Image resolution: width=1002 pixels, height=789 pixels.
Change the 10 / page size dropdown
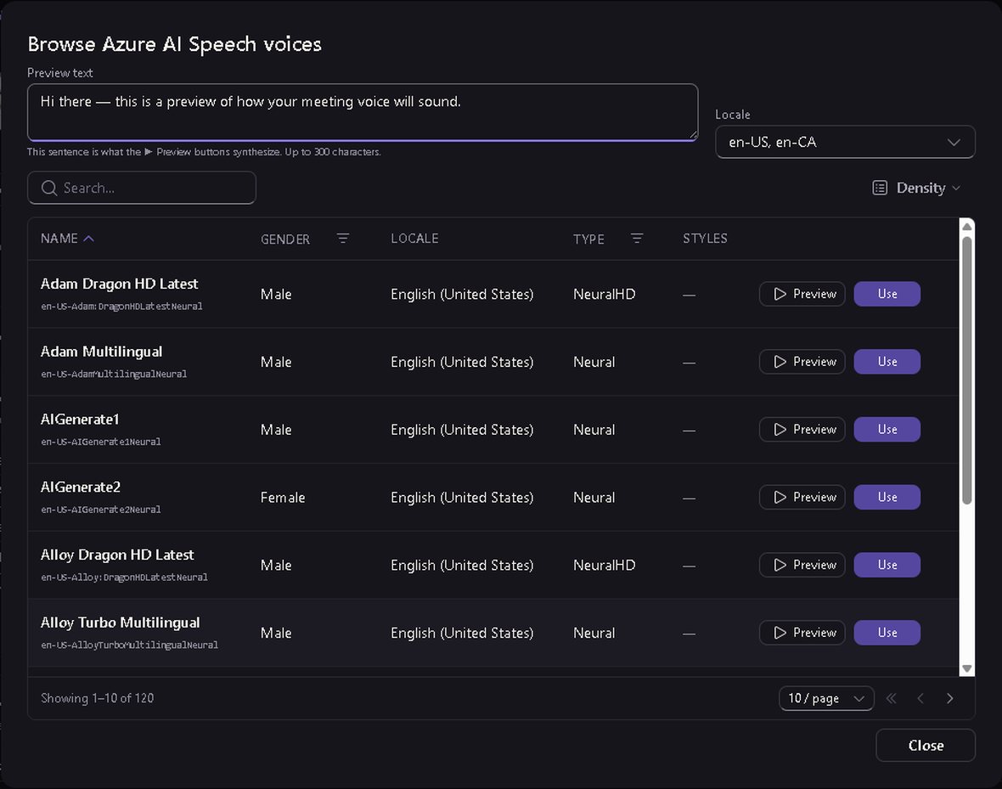pos(826,698)
